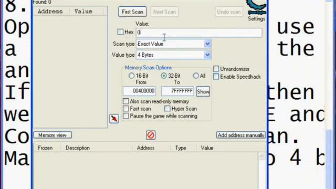The image size is (336, 189).
Task: Click the Address column header in cheat table
Action: (151, 148)
